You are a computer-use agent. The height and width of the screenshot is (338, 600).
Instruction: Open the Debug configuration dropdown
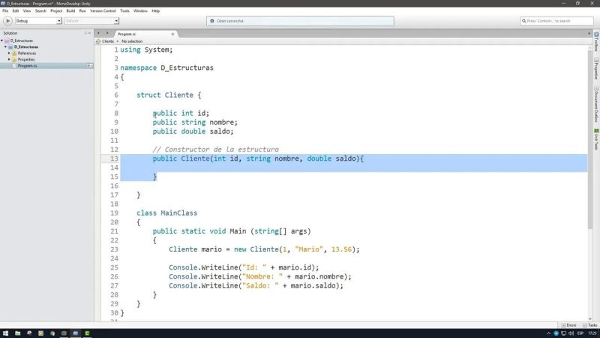point(38,21)
